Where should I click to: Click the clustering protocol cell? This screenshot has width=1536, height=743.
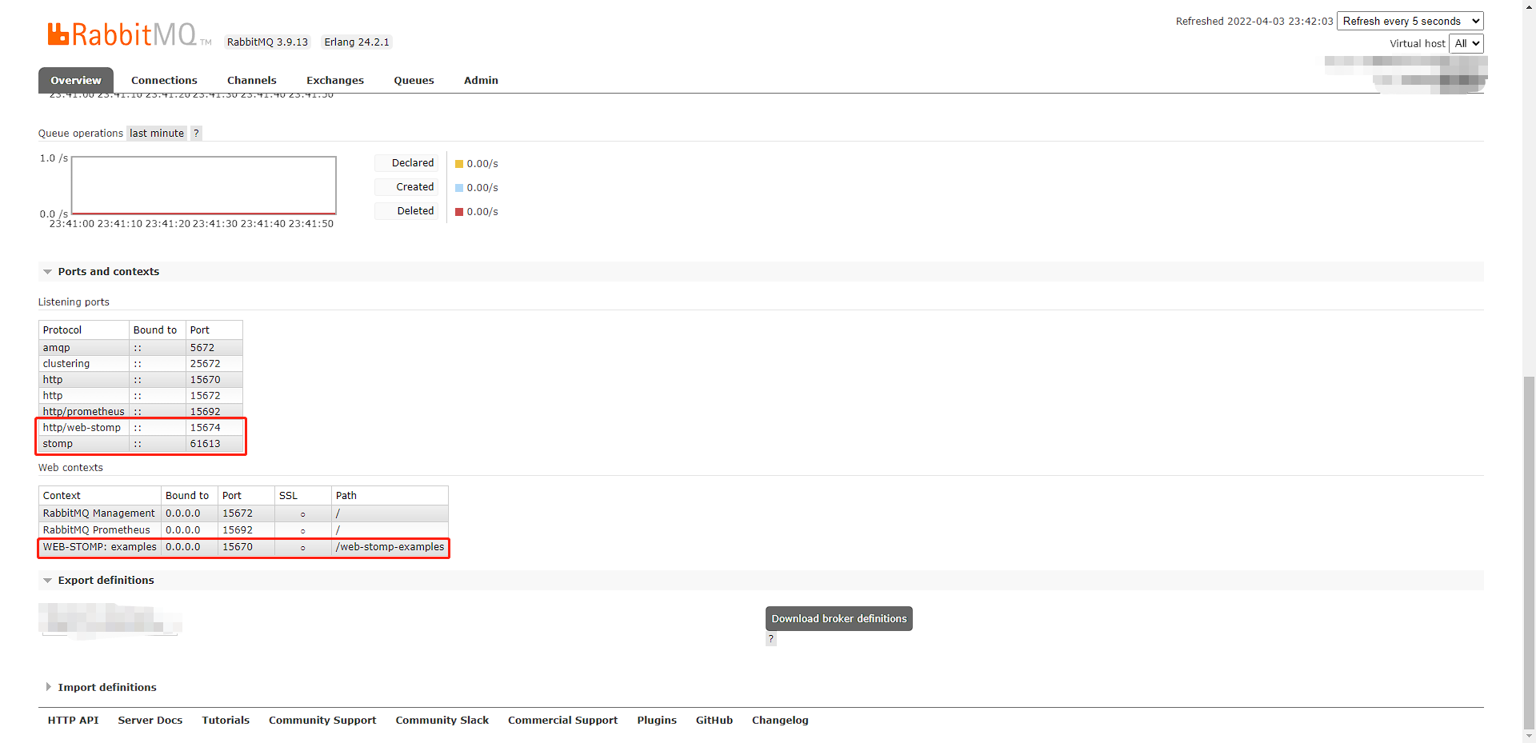84,364
